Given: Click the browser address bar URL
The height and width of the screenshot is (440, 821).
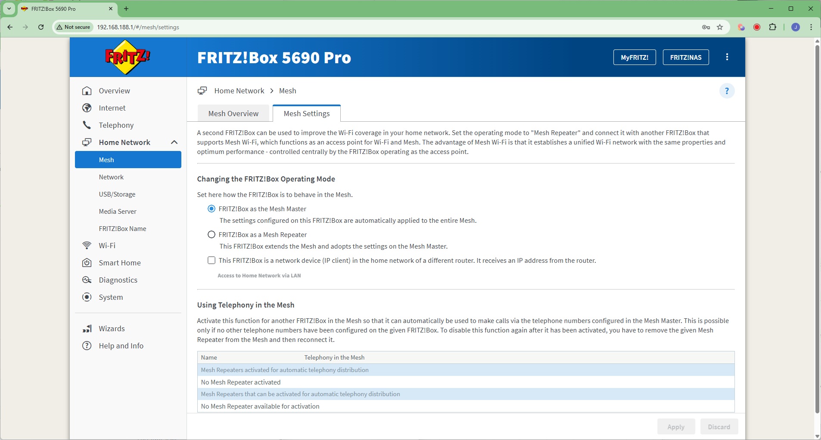Looking at the screenshot, I should (x=138, y=27).
